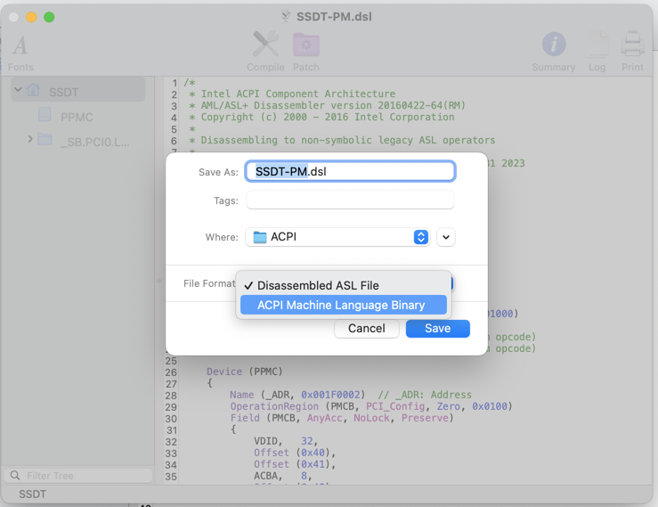658x507 pixels.
Task: Collapse the SSDT tree root
Action: tap(18, 89)
